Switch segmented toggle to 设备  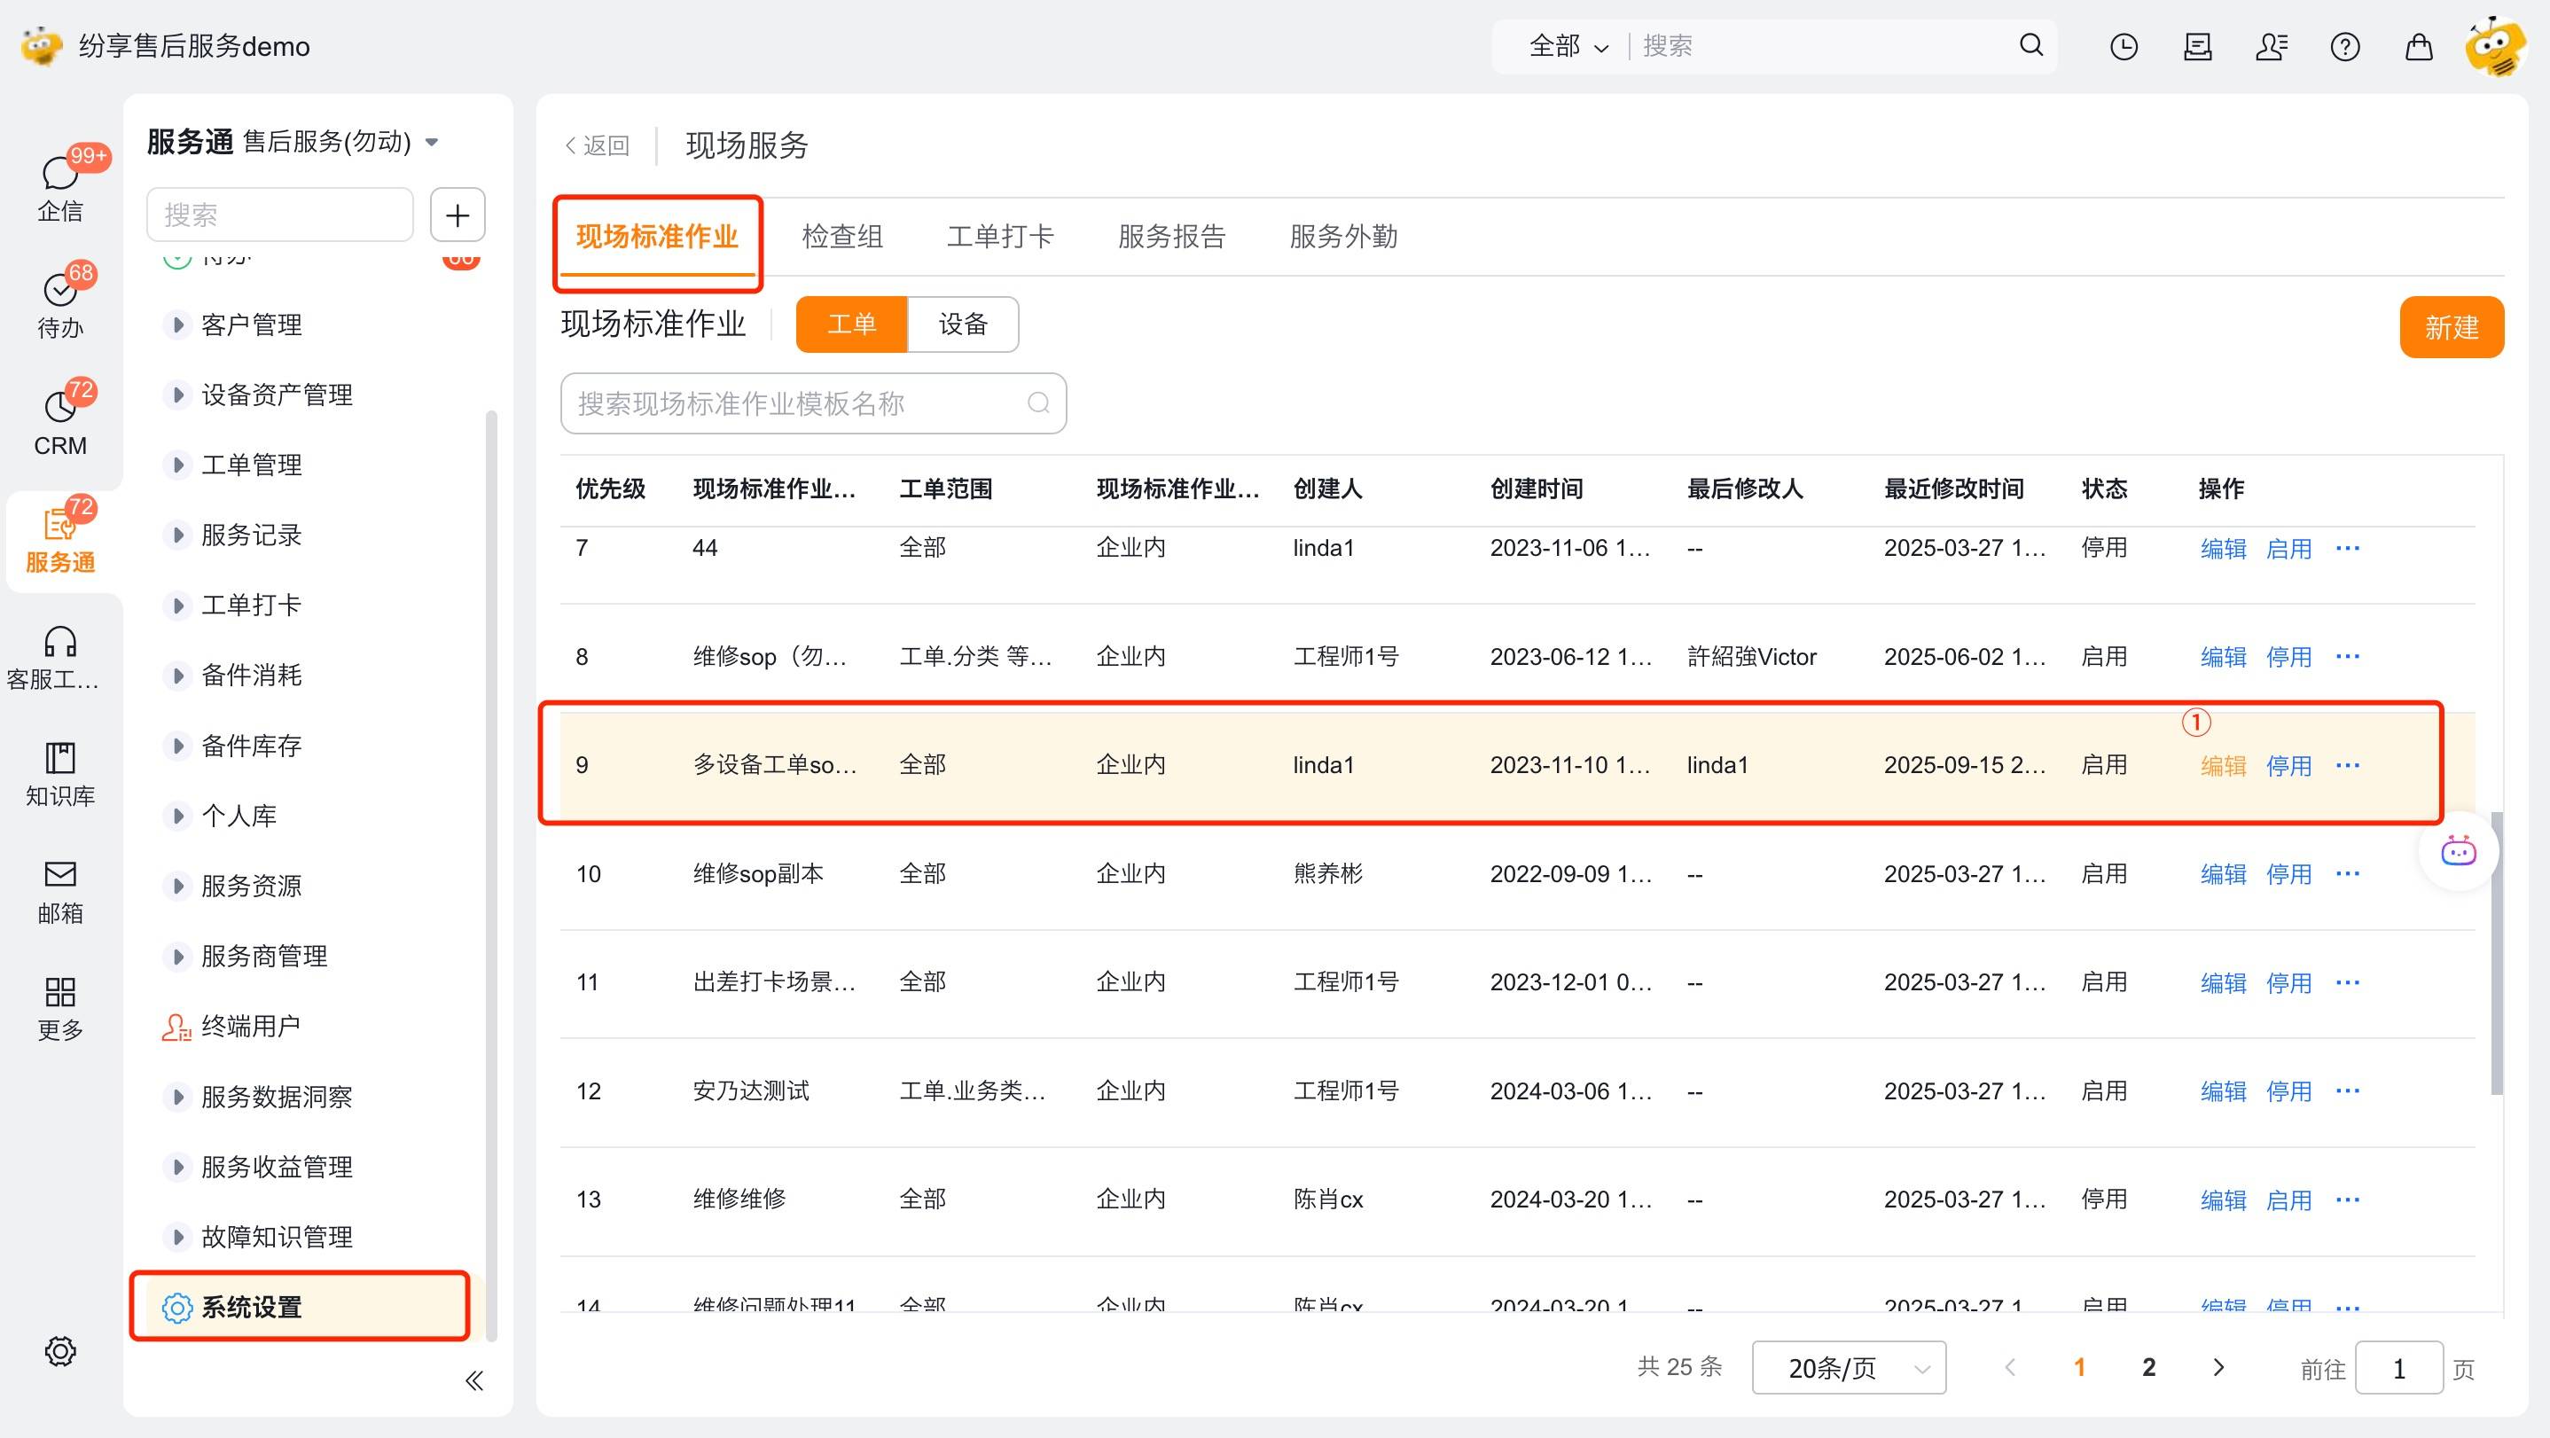tap(962, 324)
